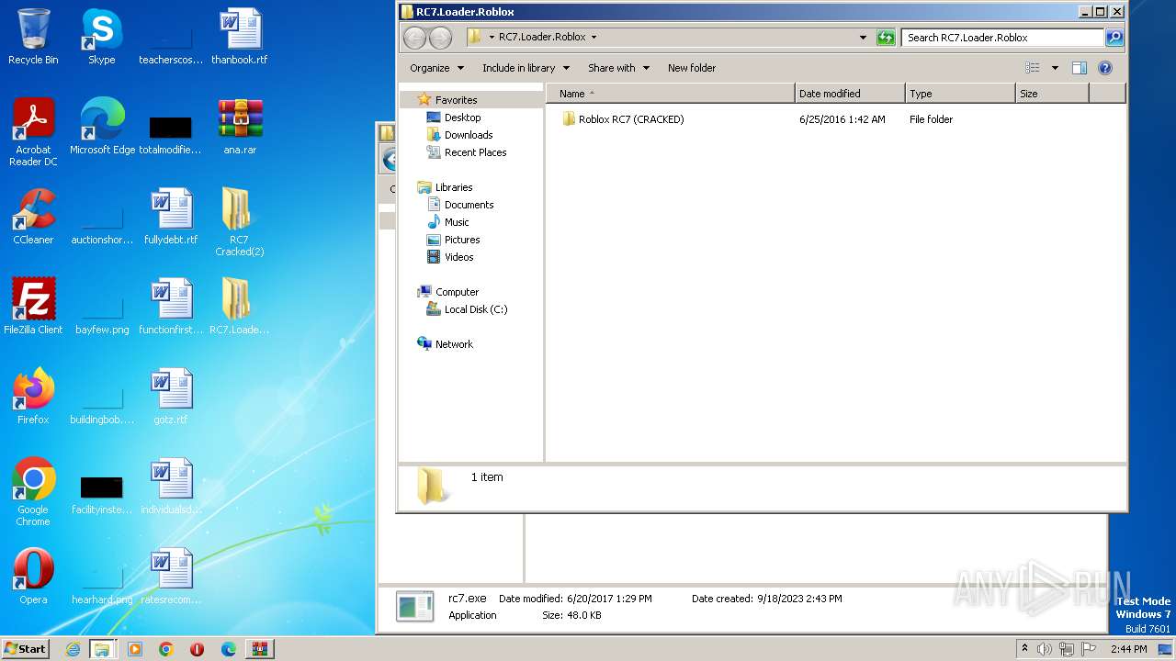
Task: Open the Recycle Bin desktop icon
Action: click(33, 37)
